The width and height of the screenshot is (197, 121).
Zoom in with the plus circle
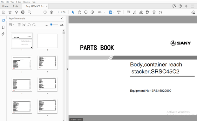coord(92,12)
